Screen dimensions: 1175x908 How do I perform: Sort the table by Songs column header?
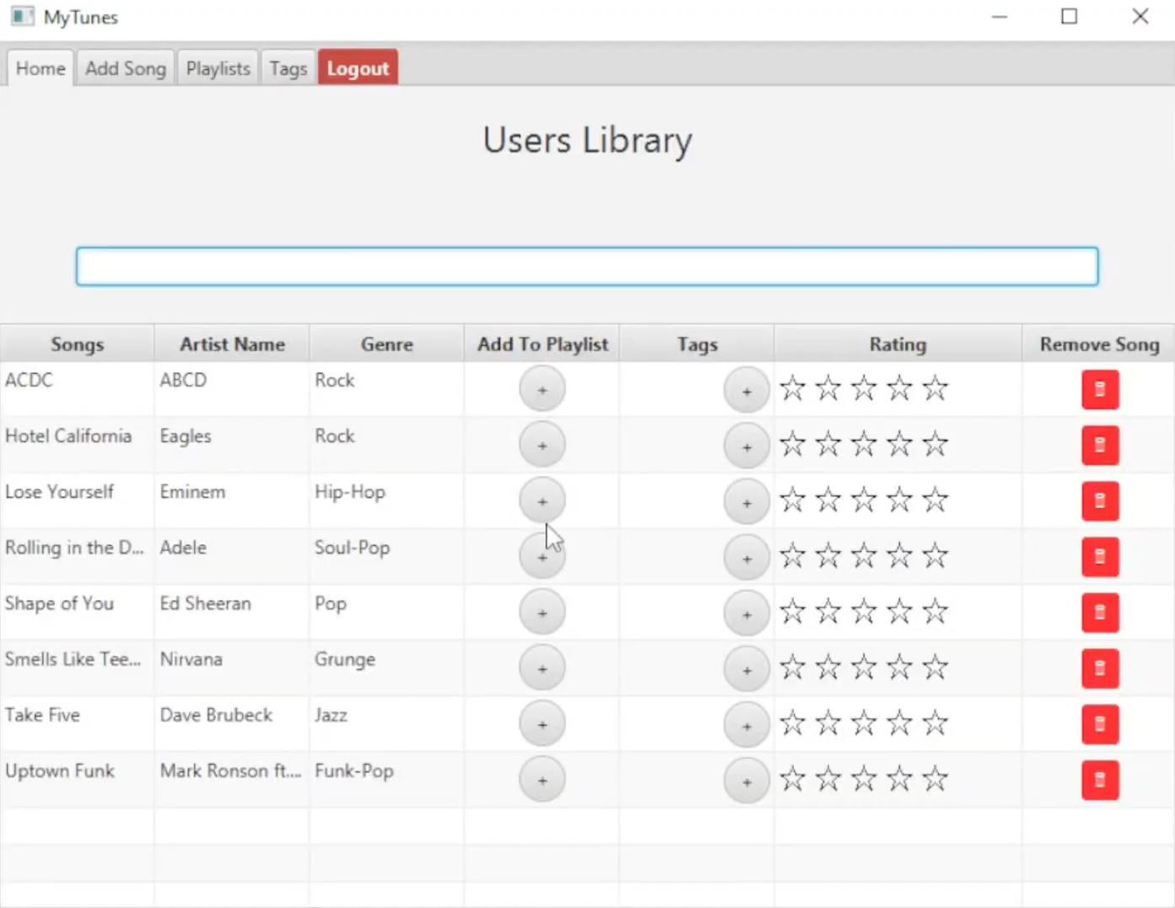77,344
